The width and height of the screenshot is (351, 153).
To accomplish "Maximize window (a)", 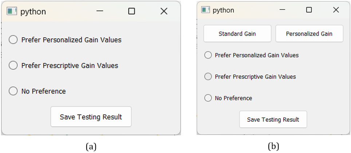I will coord(132,11).
